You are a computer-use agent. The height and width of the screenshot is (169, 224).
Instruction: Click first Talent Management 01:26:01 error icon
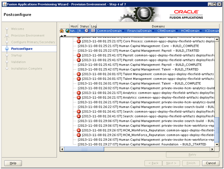[78, 74]
